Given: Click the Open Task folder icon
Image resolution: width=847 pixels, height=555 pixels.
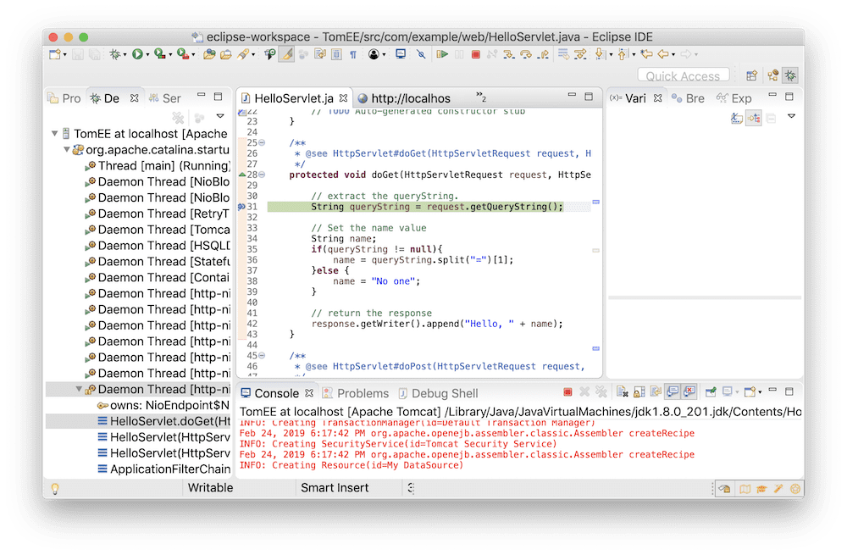Looking at the screenshot, I should [226, 54].
